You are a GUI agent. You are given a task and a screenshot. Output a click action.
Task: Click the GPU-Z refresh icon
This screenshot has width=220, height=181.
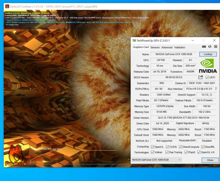(x=210, y=47)
